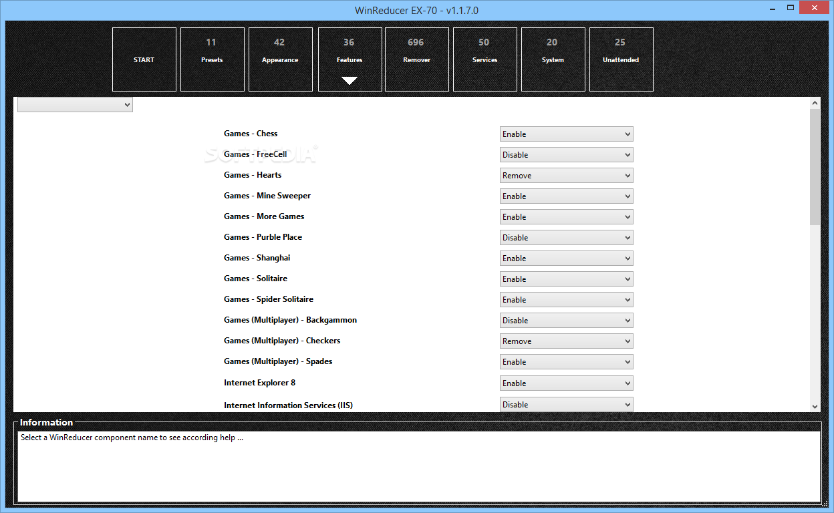Go to the Remover tab
Viewport: 834px width, 513px height.
[x=417, y=59]
